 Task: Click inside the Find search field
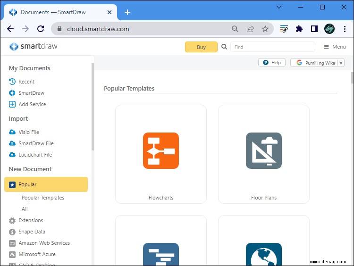tap(273, 47)
